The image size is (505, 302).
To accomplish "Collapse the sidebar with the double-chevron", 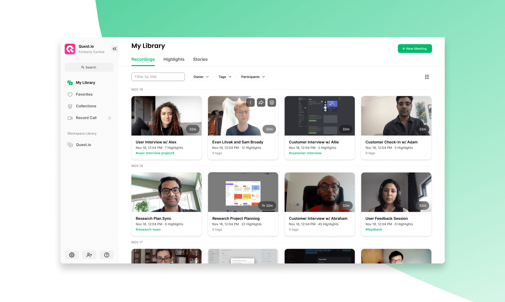I will 115,48.
